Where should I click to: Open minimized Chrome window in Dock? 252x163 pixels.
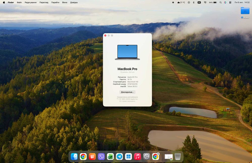[x=169, y=157]
